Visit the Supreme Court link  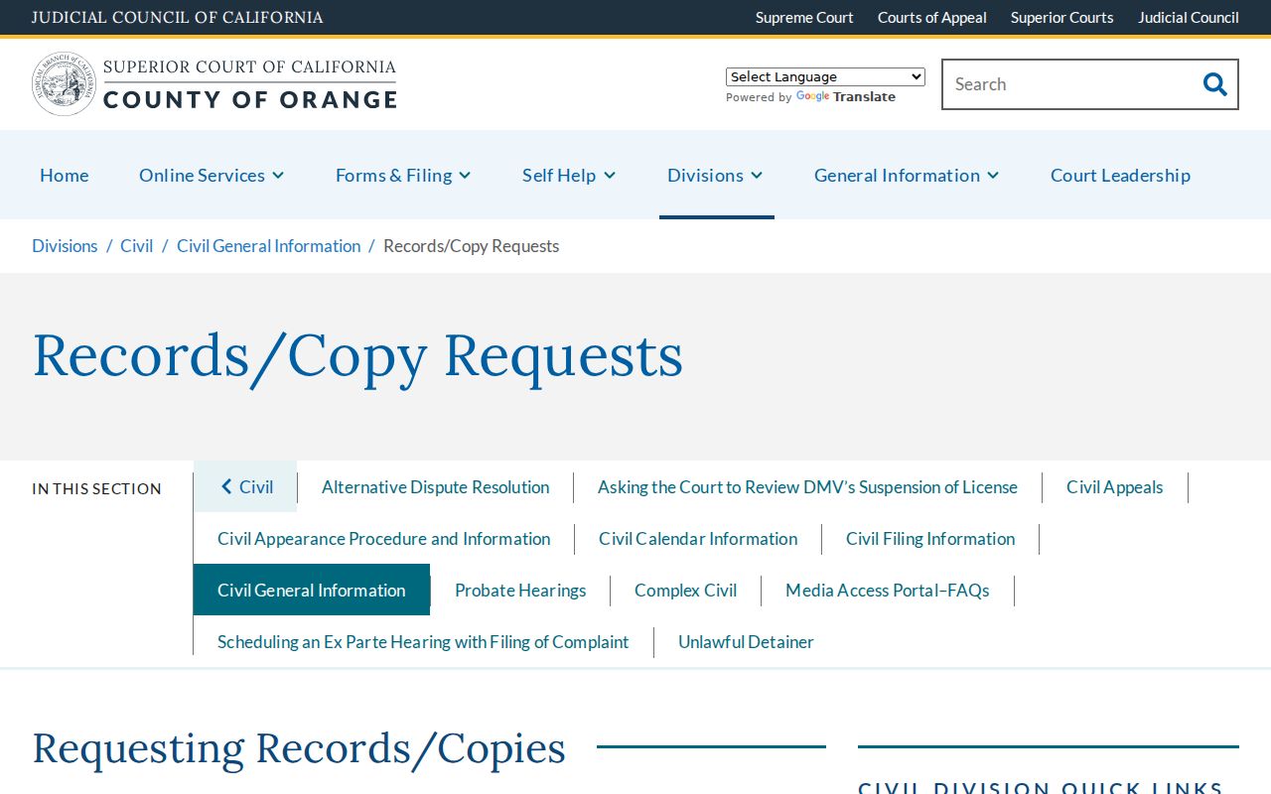(804, 18)
